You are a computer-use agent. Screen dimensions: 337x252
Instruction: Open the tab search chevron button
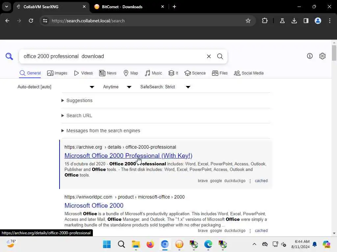7,7
